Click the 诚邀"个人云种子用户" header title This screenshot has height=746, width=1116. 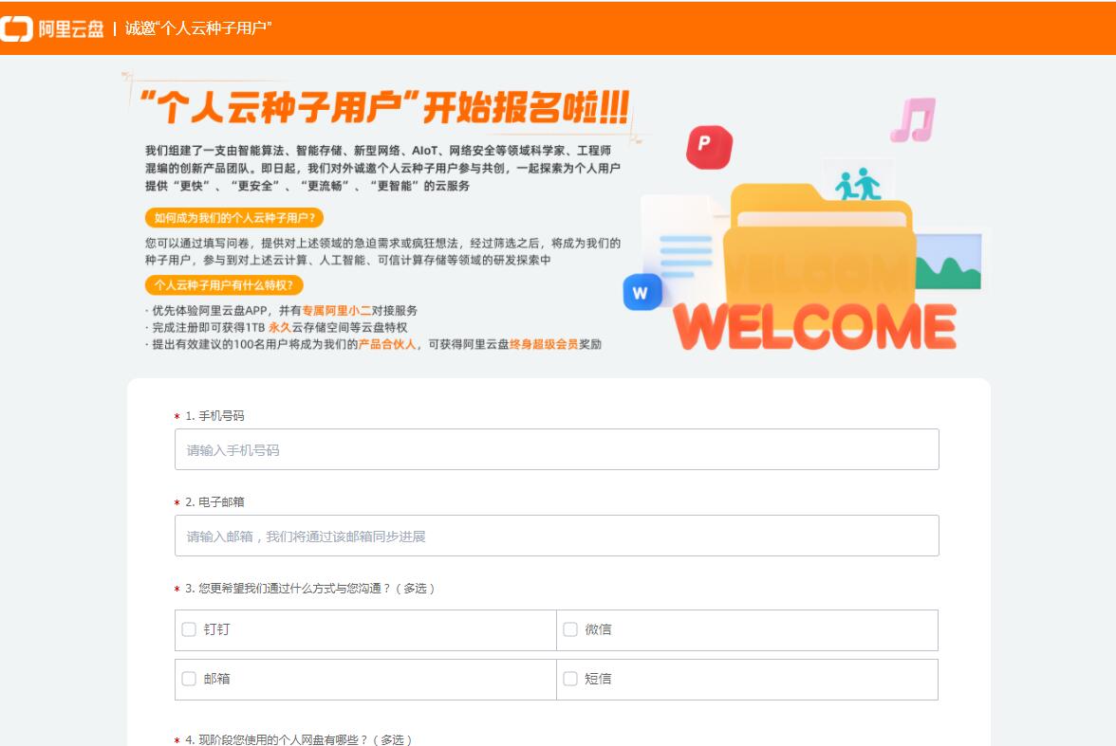pos(198,28)
